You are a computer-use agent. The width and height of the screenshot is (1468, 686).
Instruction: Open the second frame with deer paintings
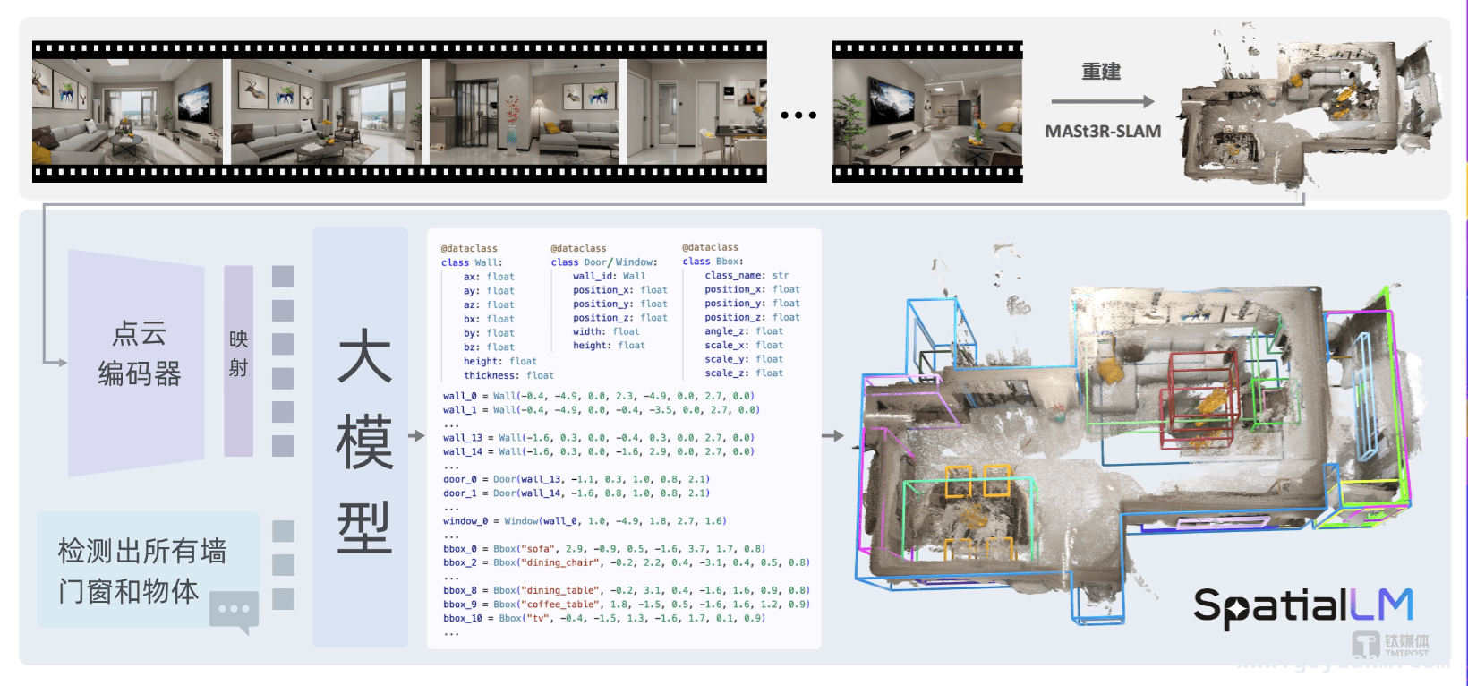(x=327, y=112)
